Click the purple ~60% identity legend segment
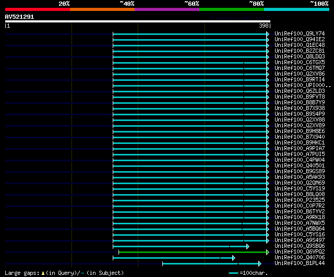The height and width of the screenshot is (277, 334). click(x=167, y=9)
